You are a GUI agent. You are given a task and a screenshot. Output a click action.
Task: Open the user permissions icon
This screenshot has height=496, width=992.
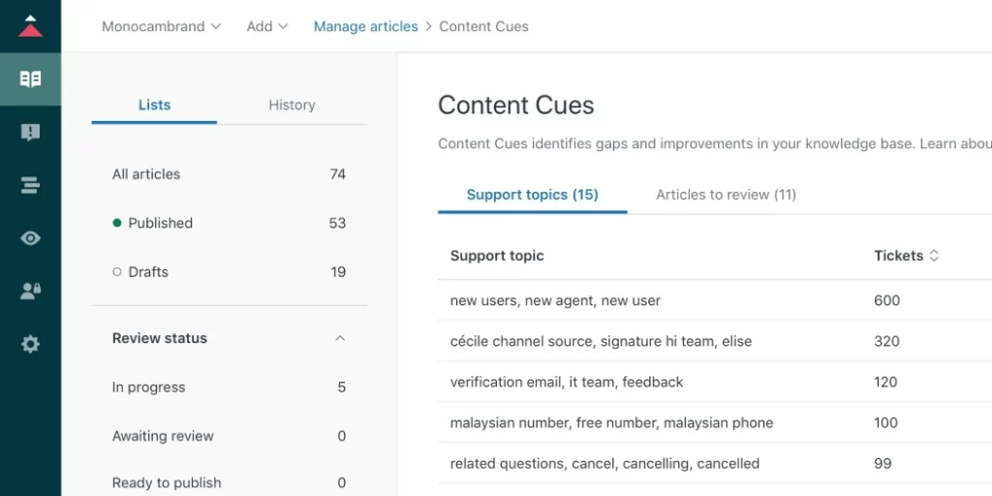30,291
